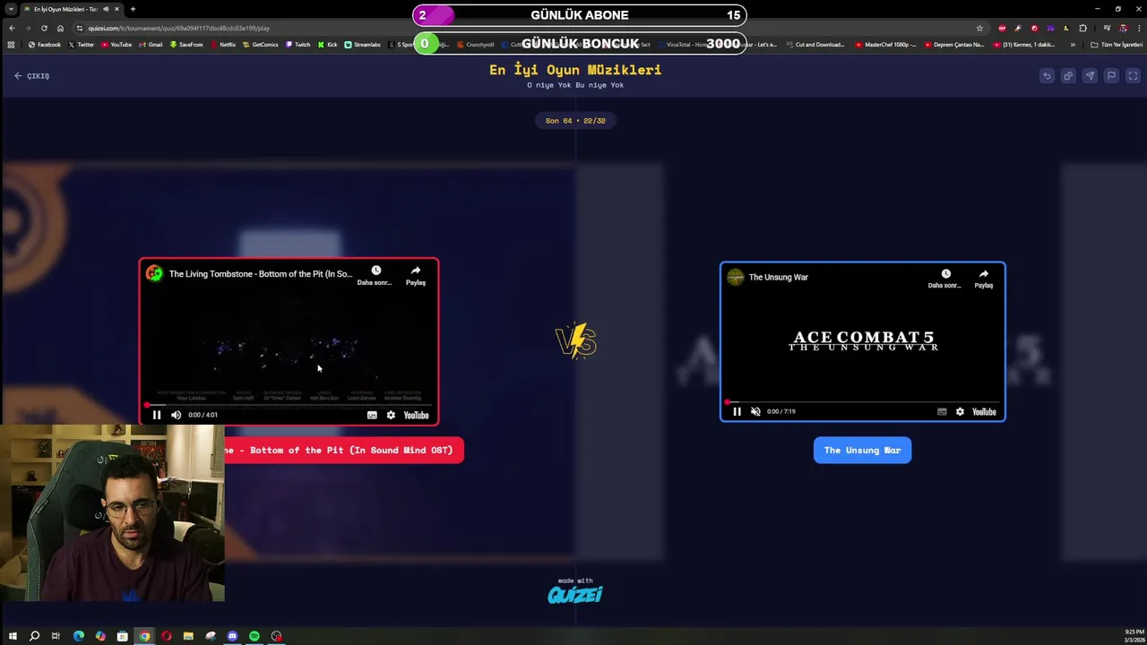
Task: Toggle fullscreen mode in quiz toolbar
Action: [1133, 76]
